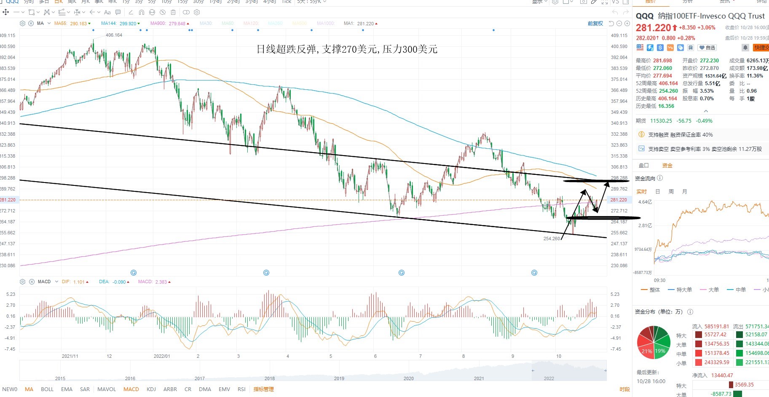
Task: Switch to the RSI indicator tab
Action: 241,389
